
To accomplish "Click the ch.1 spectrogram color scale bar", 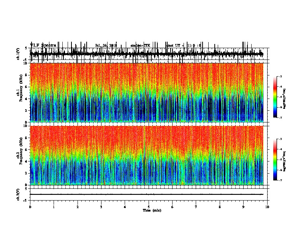I will coord(275,97).
